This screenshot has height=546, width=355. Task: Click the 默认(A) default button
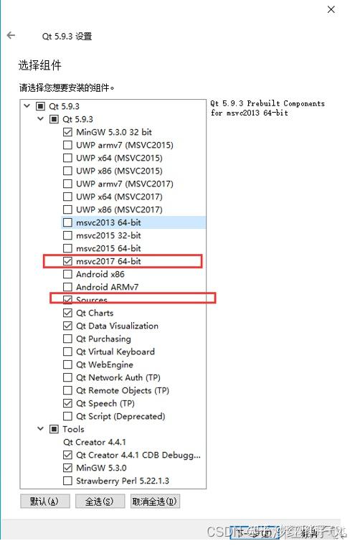click(45, 502)
